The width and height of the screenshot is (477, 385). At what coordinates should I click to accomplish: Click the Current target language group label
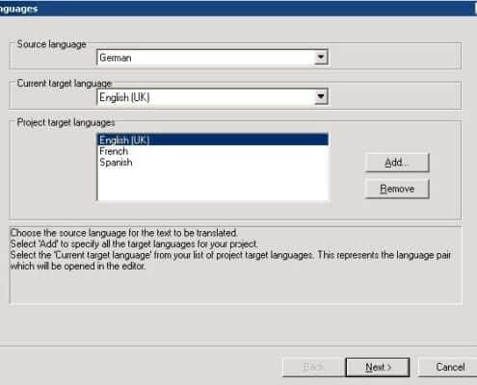click(65, 84)
